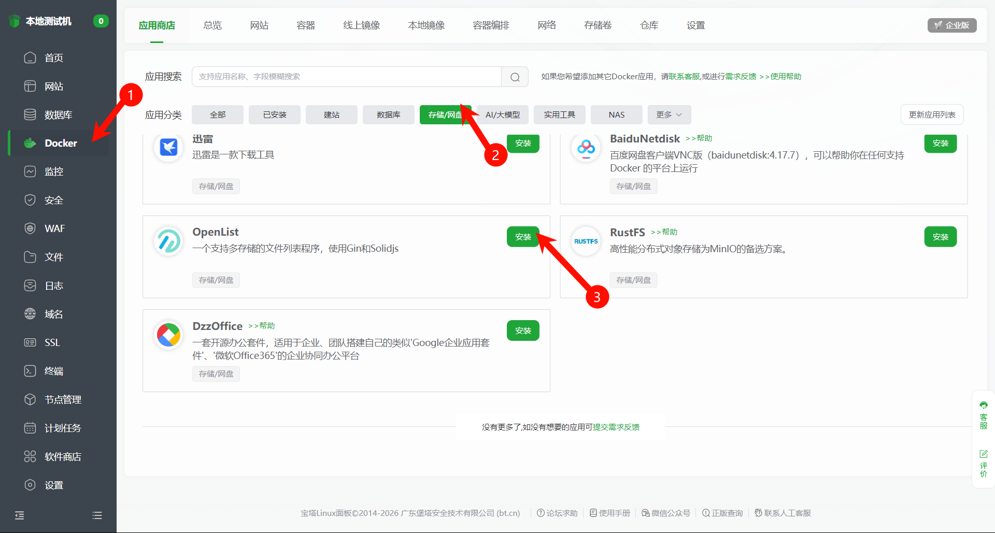
Task: Expand the 更多 category dropdown
Action: 669,114
